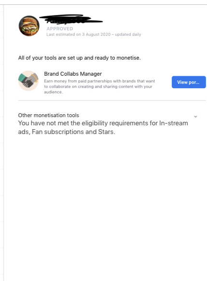Click the 'You have not met the eligibility' message

coord(103,127)
